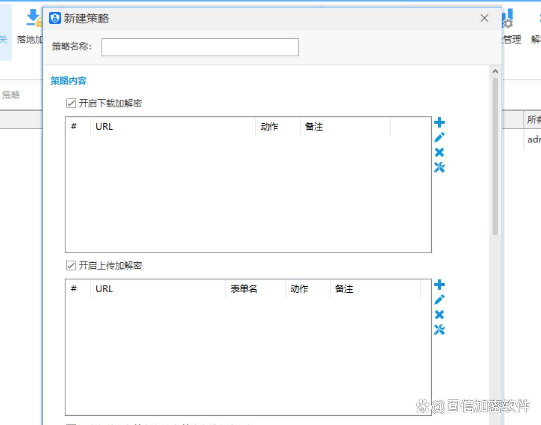The height and width of the screenshot is (425, 541).
Task: Click the scrollbar up arrow in dialog
Action: 495,72
